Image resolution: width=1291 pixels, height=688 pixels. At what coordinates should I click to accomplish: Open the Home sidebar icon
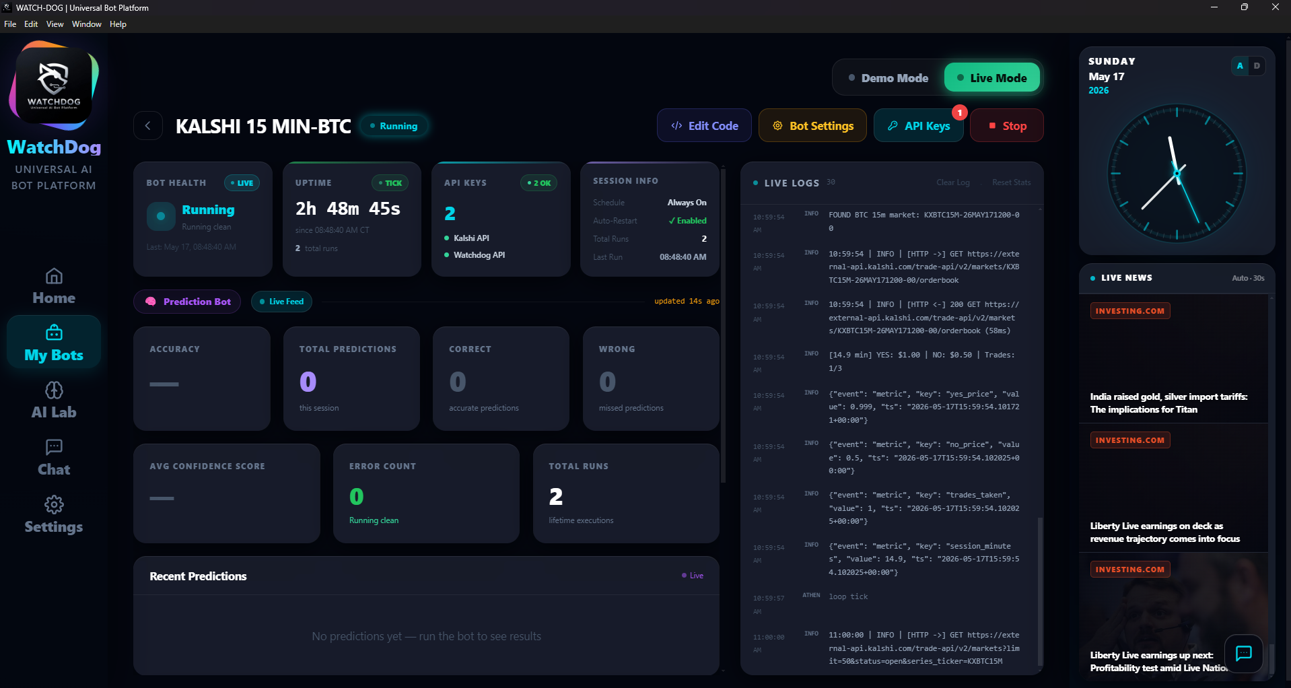click(54, 276)
